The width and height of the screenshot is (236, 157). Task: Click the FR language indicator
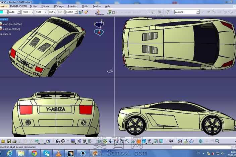tap(198, 153)
